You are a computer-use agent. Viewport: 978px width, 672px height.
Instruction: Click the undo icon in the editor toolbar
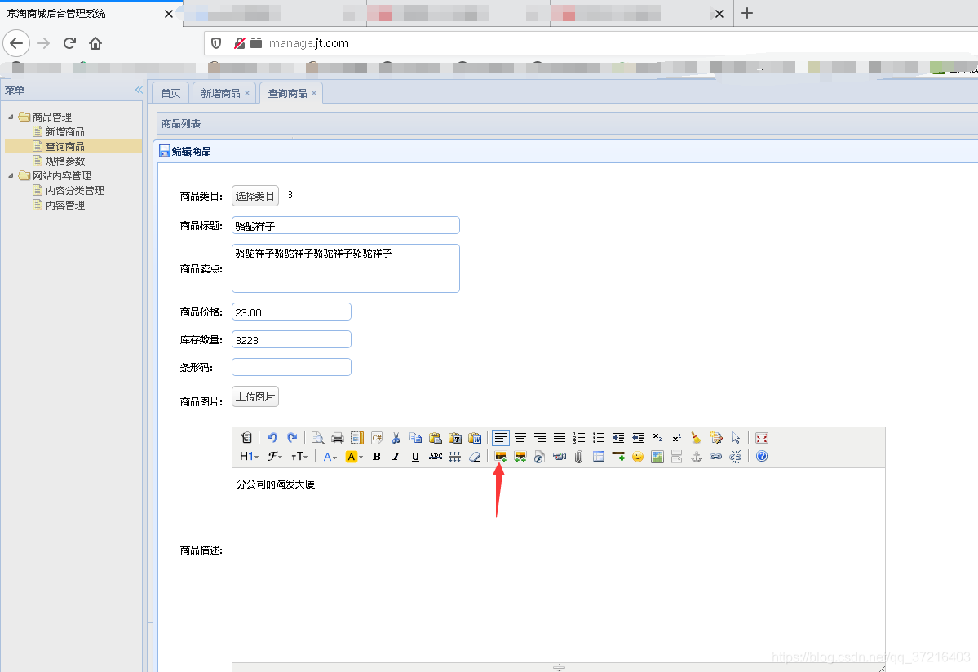[272, 437]
